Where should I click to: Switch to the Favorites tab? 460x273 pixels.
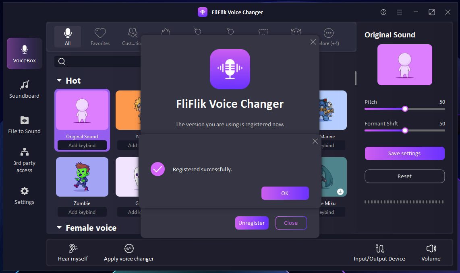(x=100, y=37)
